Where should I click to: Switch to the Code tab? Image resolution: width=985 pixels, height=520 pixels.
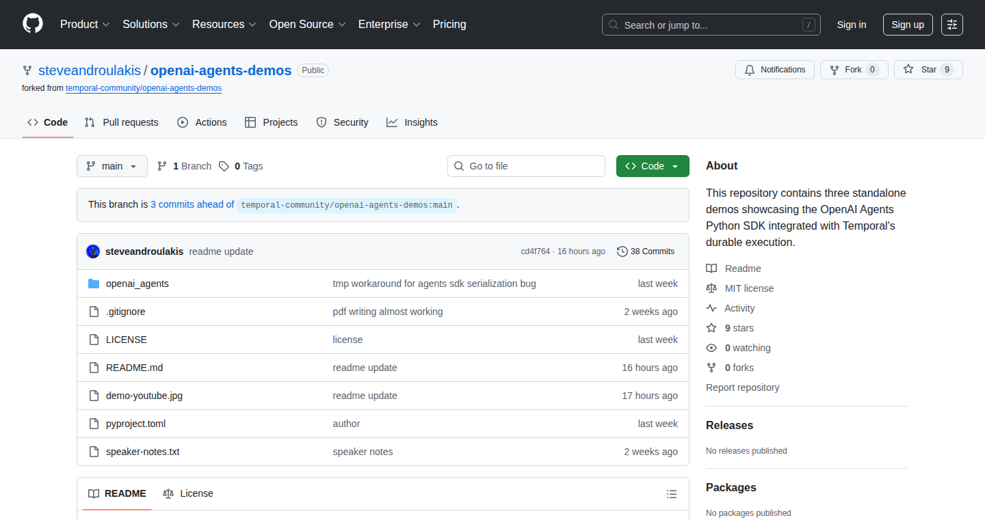47,122
